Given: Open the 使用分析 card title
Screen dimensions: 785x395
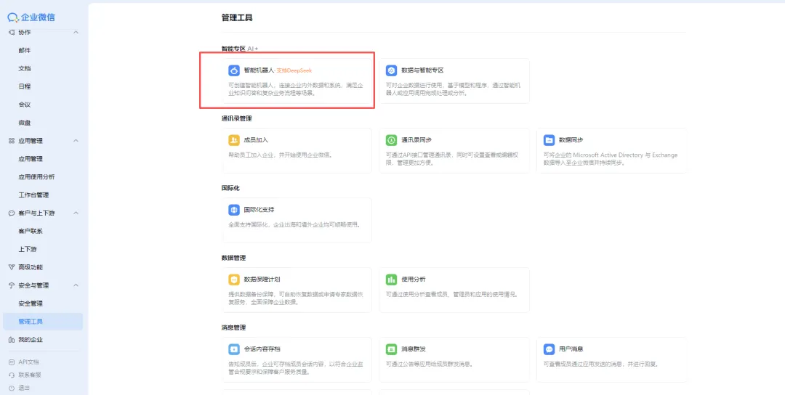Looking at the screenshot, I should [x=414, y=279].
